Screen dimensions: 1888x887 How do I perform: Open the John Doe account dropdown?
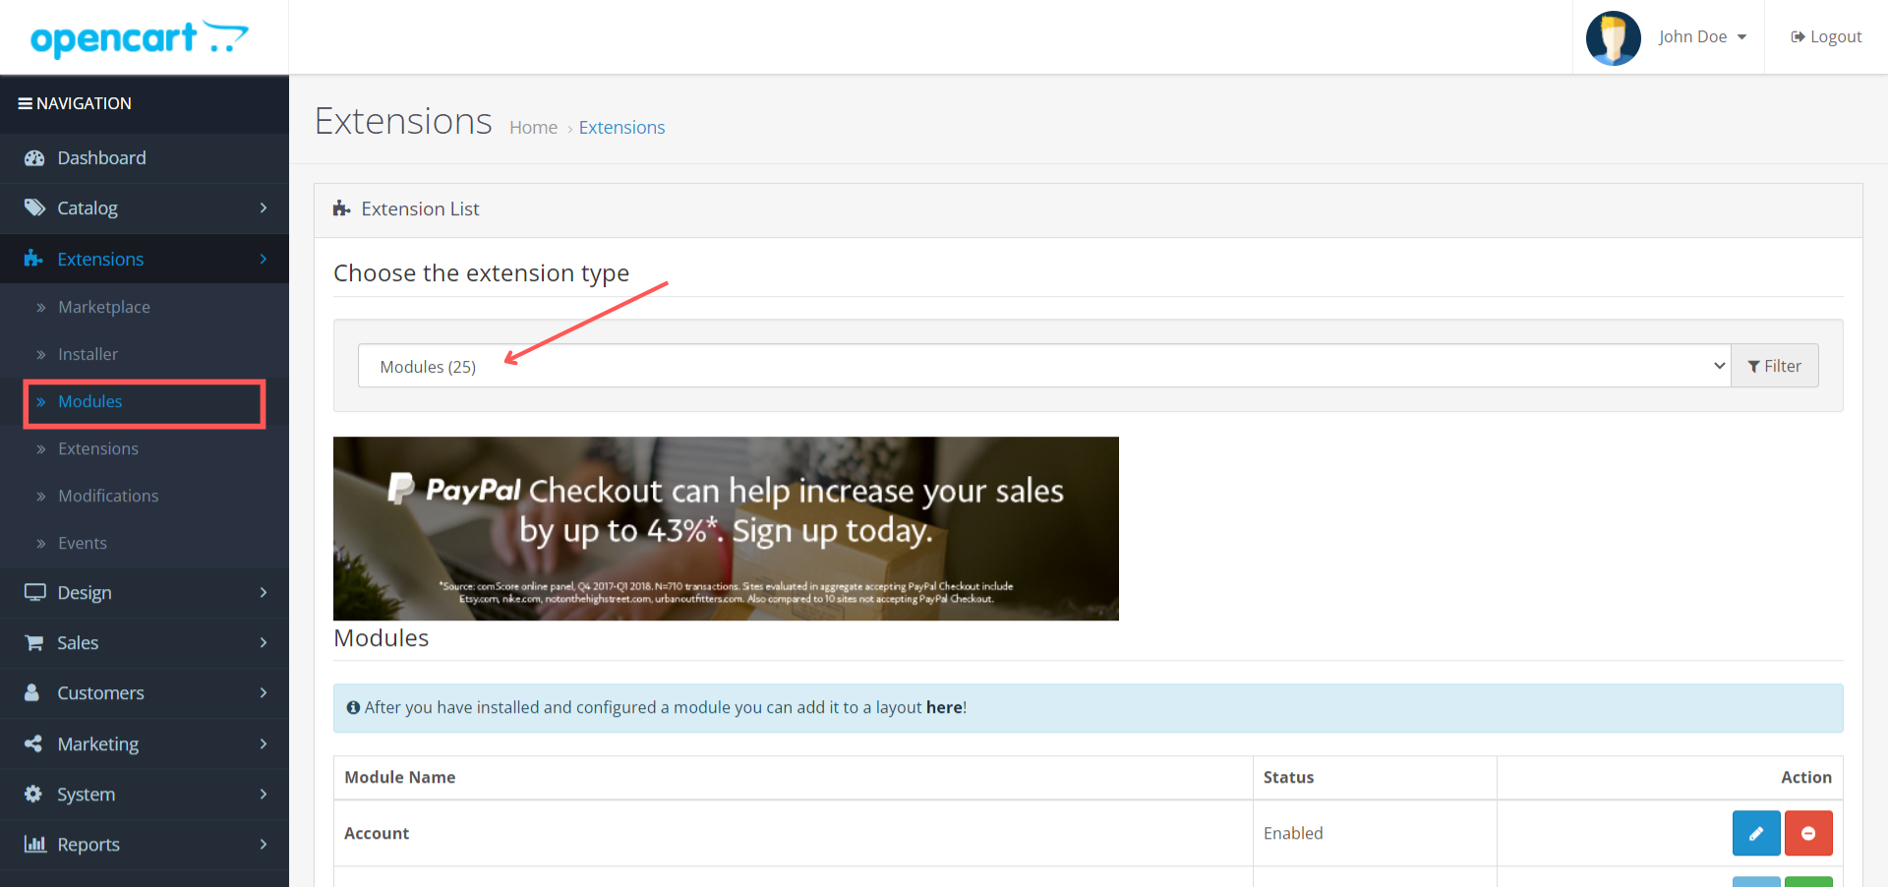[1701, 36]
